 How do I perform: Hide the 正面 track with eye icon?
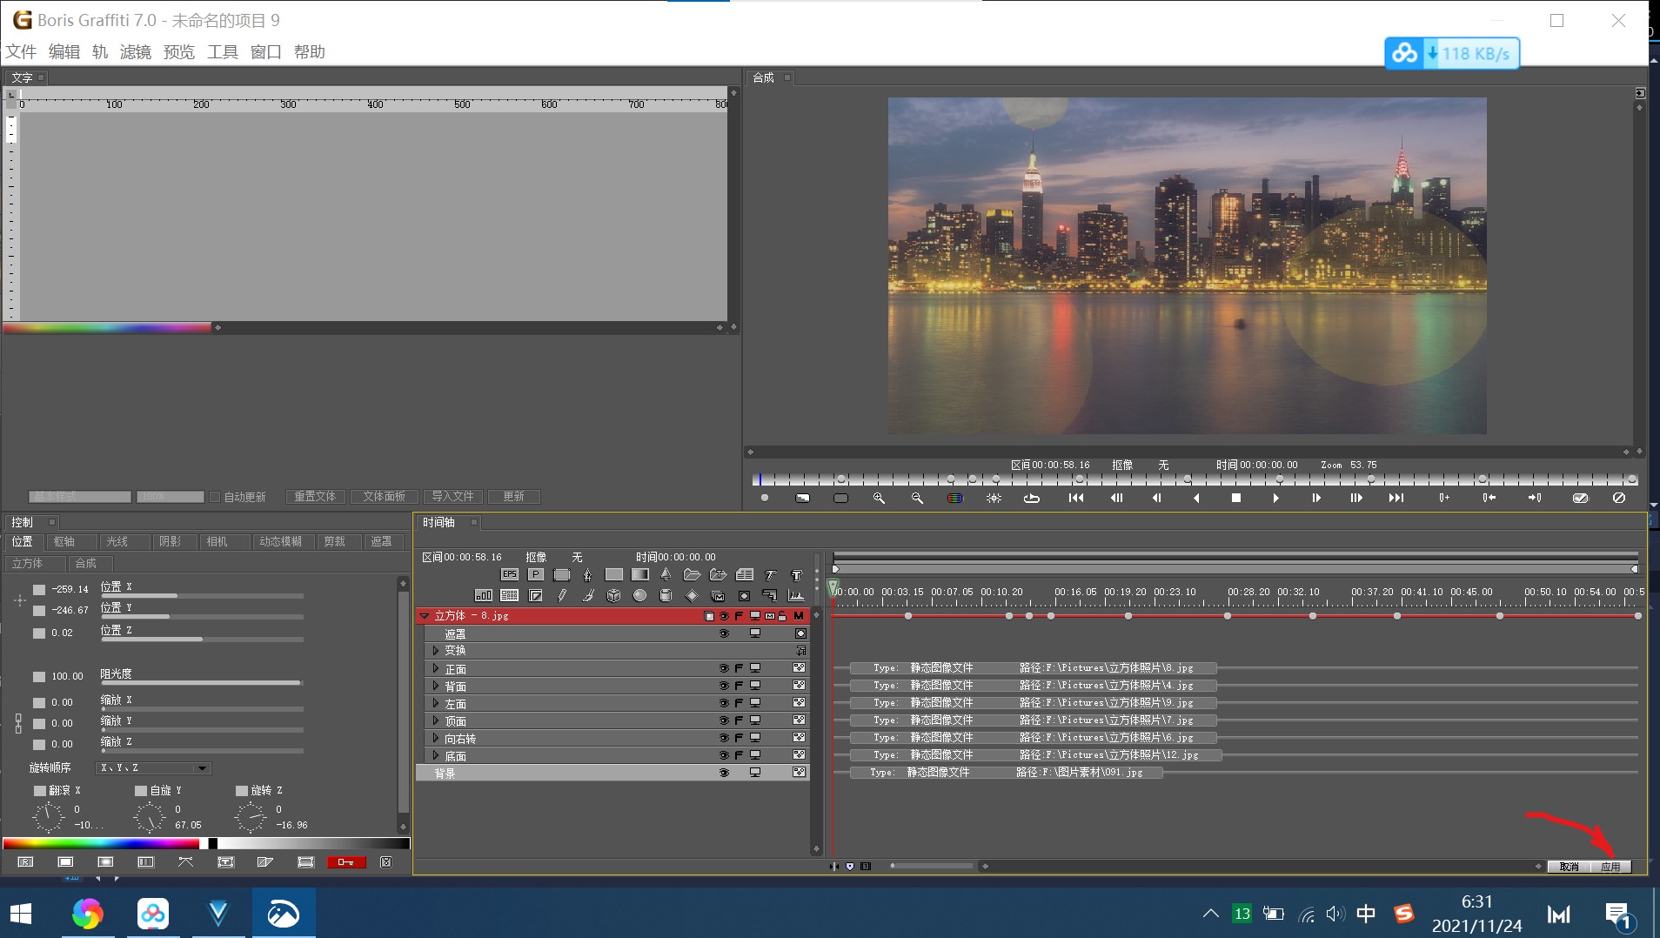point(723,668)
